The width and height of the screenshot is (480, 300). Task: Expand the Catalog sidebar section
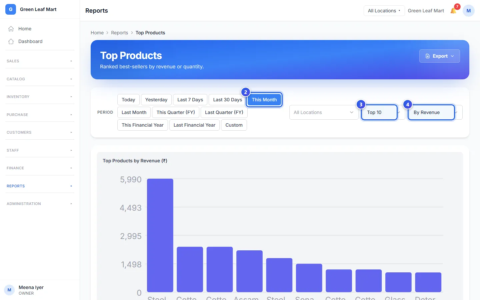pos(40,79)
